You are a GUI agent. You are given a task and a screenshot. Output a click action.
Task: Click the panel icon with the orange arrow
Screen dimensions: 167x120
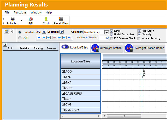pos(7,31)
